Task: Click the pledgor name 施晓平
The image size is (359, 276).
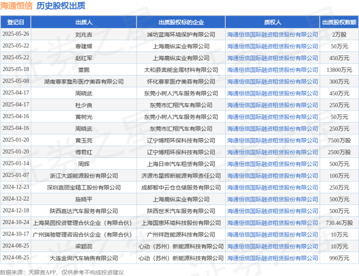Action: [84, 199]
